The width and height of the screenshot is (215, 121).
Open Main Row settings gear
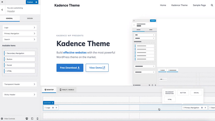(x=52, y=103)
